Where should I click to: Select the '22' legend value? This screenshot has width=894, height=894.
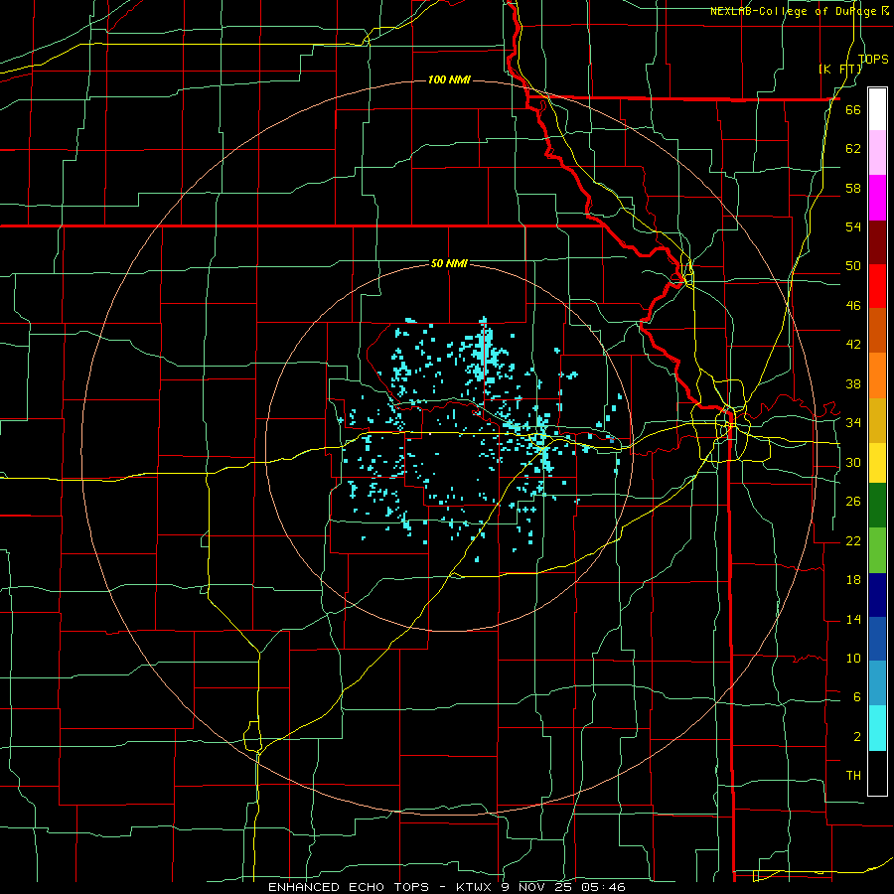(x=853, y=540)
